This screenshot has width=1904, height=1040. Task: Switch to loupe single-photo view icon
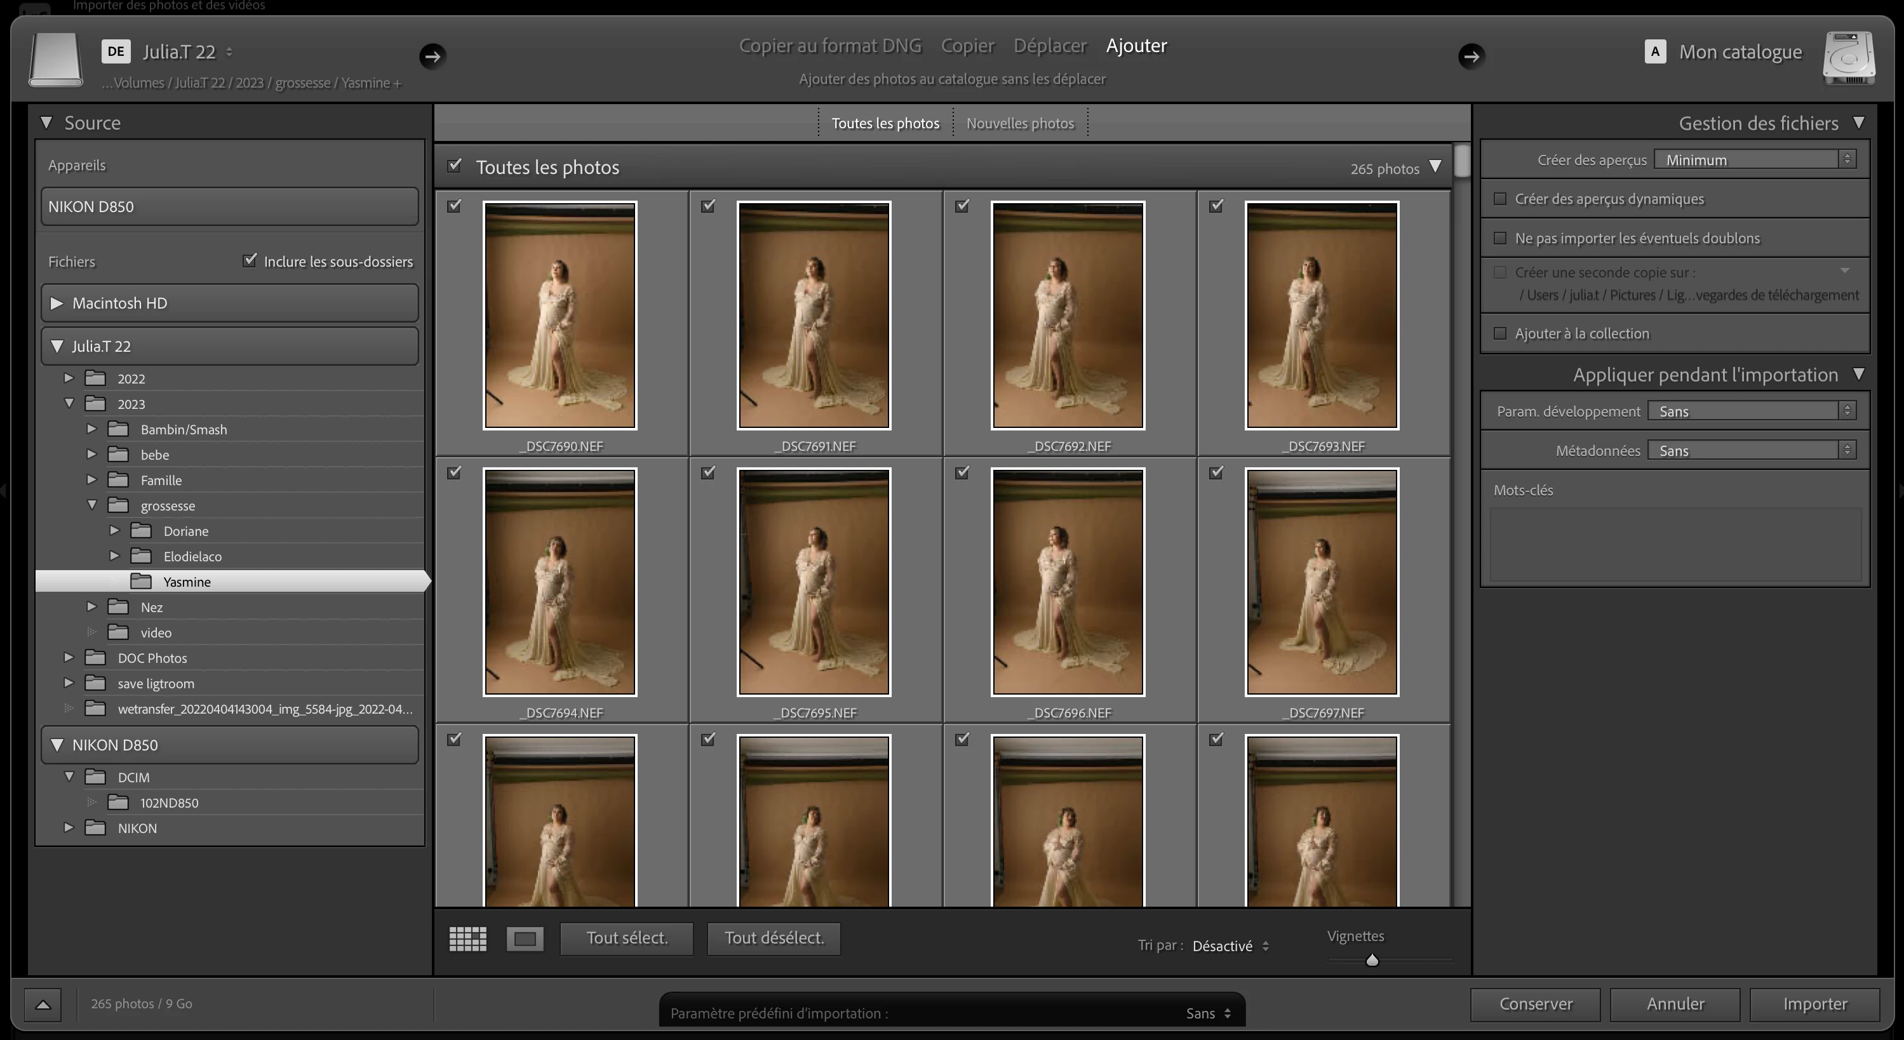(525, 939)
